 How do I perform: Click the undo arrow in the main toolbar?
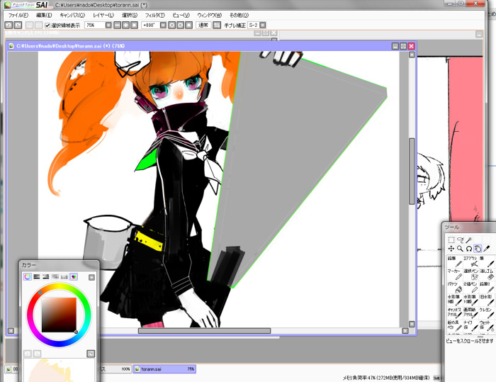[x=9, y=25]
